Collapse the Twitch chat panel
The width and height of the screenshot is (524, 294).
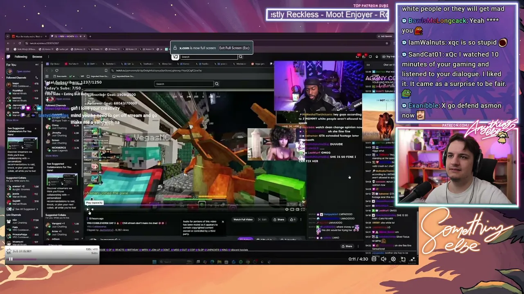coord(368,65)
